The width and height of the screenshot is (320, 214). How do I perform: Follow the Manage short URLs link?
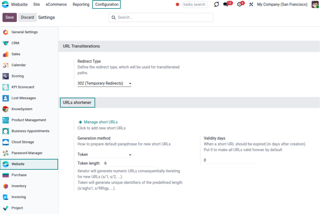click(101, 122)
